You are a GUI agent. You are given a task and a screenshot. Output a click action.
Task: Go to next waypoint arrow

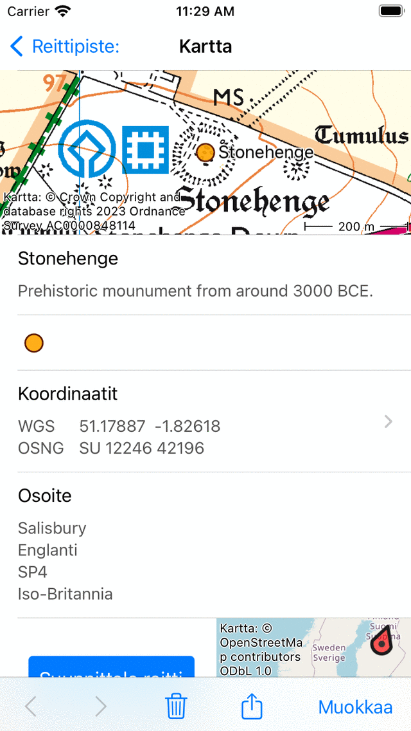click(101, 707)
